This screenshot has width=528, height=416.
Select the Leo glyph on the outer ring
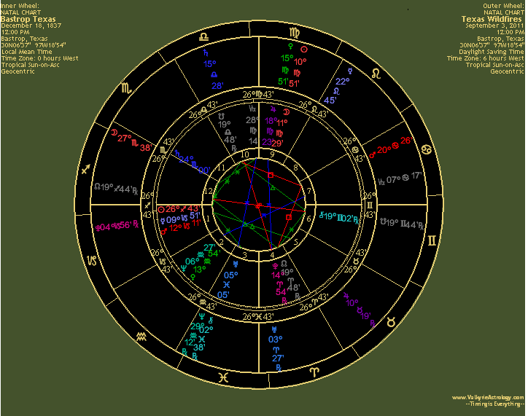coord(376,73)
